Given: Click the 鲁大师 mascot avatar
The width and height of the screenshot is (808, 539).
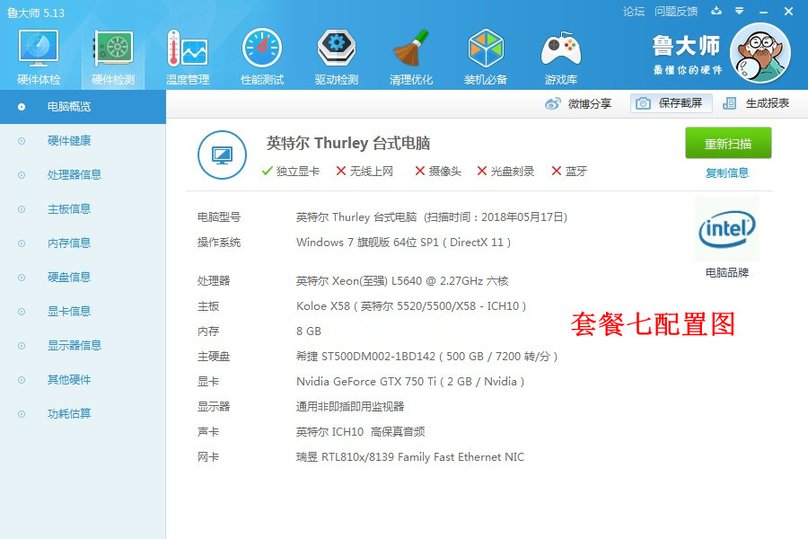Looking at the screenshot, I should point(760,53).
